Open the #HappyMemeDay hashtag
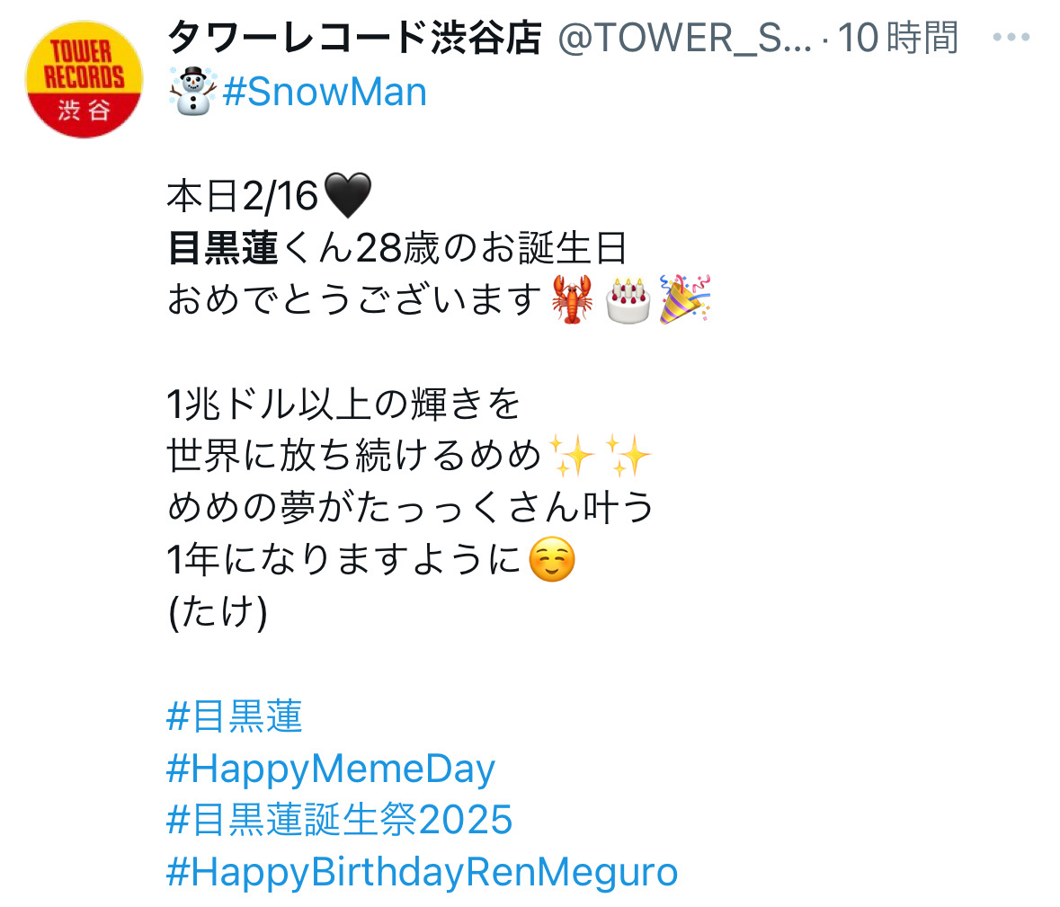 (331, 769)
